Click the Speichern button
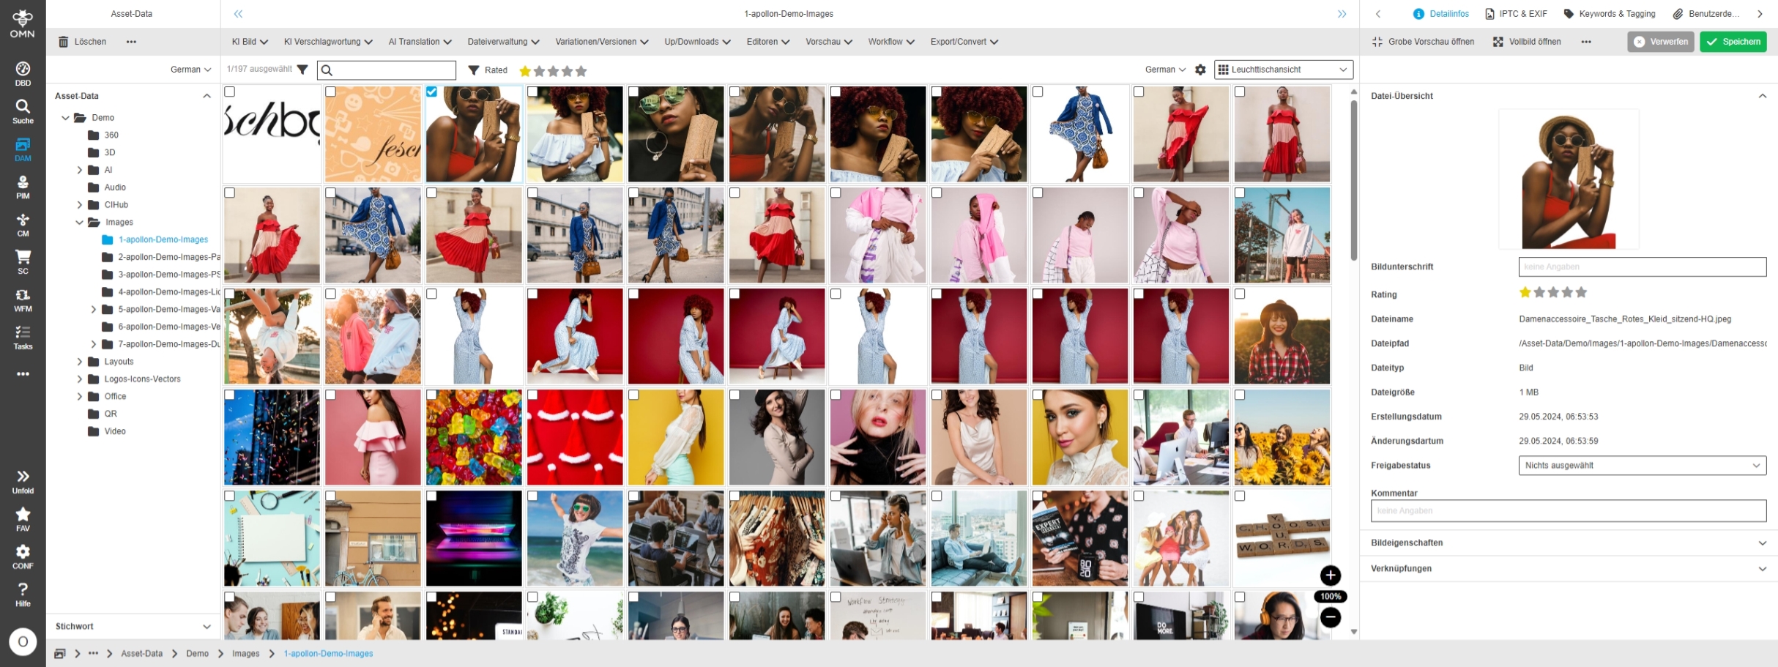Screen dimensions: 1778x667 [1733, 42]
